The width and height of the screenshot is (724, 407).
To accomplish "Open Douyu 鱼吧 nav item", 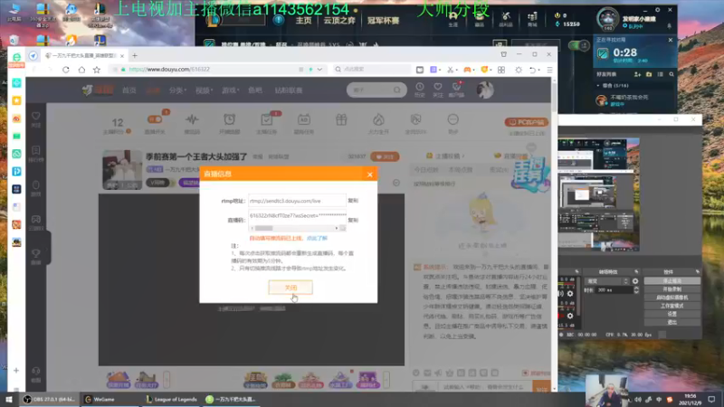I will [x=255, y=90].
